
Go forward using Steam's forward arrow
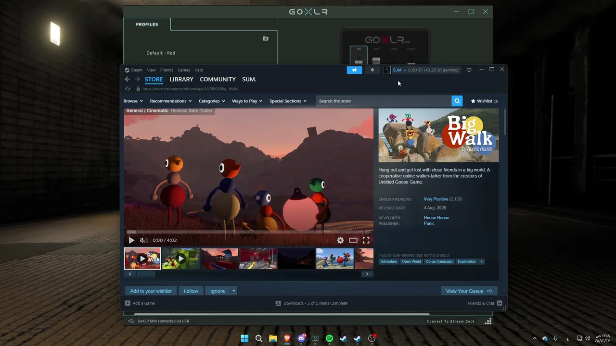(x=137, y=79)
